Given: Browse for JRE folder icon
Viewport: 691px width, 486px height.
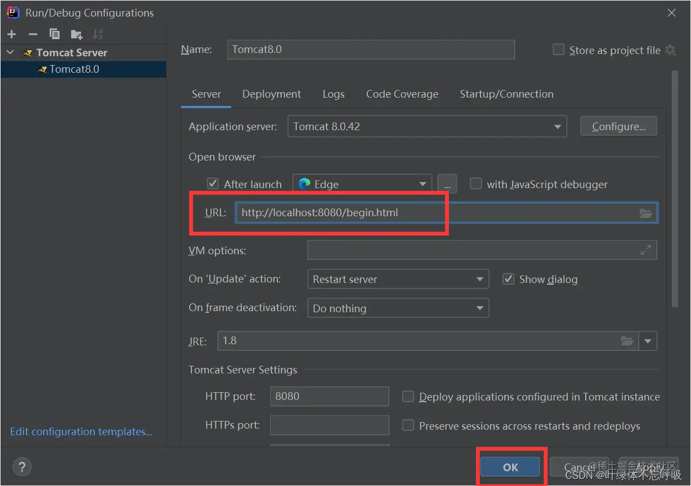Looking at the screenshot, I should pyautogui.click(x=627, y=341).
